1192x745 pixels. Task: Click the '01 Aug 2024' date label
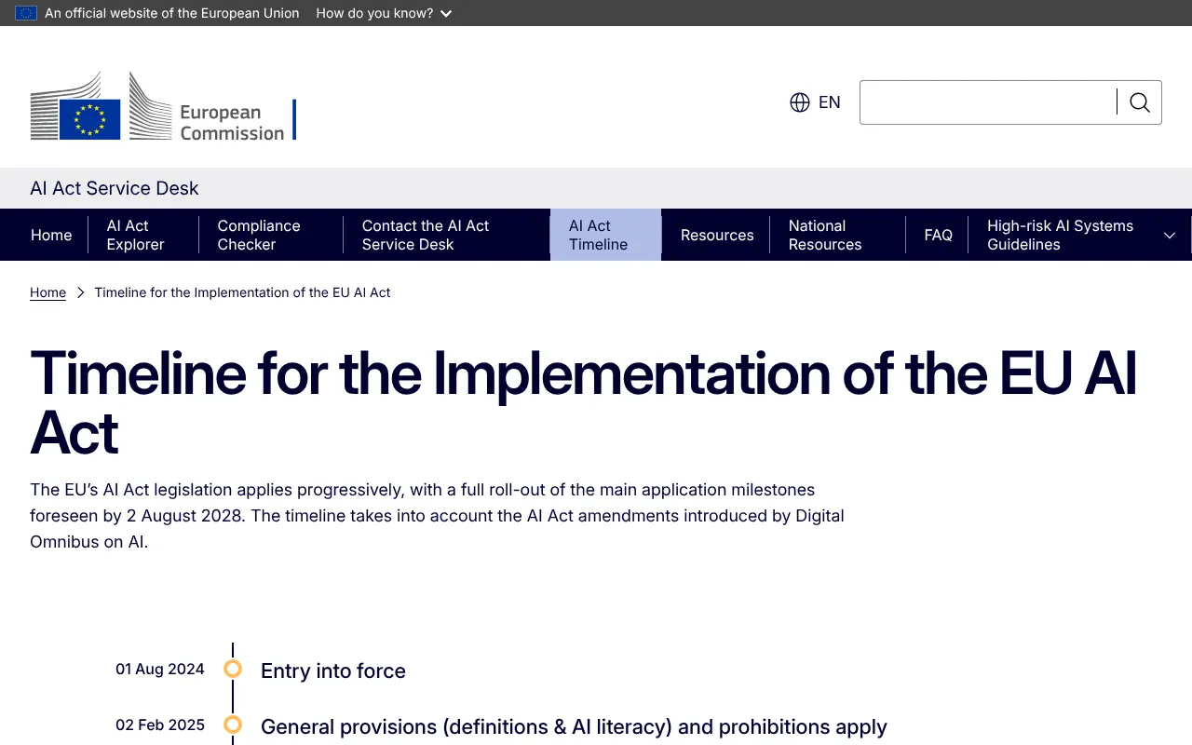160,669
